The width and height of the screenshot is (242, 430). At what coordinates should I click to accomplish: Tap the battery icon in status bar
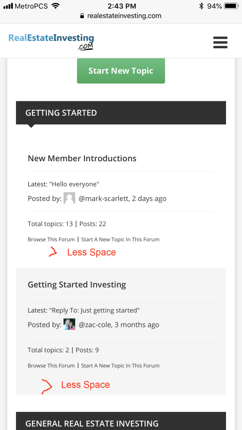pyautogui.click(x=231, y=6)
